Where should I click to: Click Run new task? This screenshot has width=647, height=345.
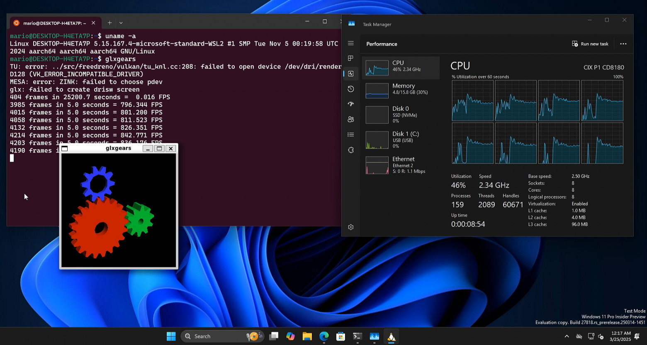point(590,44)
